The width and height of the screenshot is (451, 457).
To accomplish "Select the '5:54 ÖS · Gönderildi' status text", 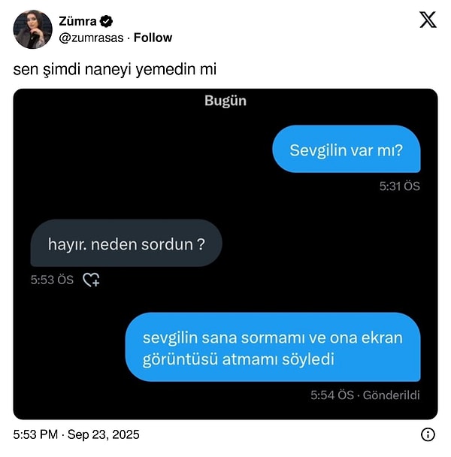I will coord(365,395).
